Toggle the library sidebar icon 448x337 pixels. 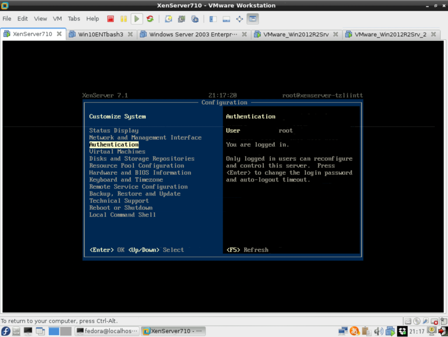tap(213, 19)
